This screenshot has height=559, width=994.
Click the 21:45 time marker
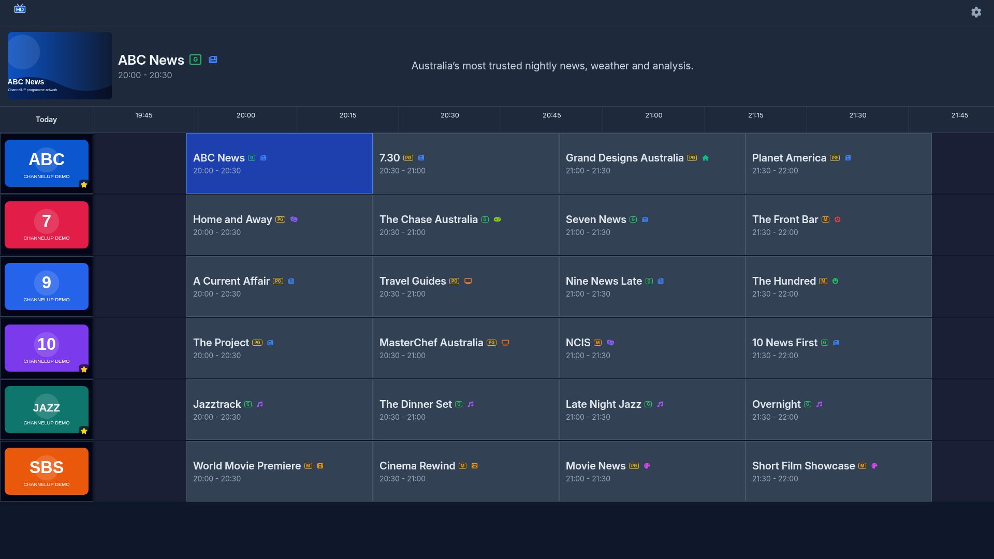click(960, 115)
